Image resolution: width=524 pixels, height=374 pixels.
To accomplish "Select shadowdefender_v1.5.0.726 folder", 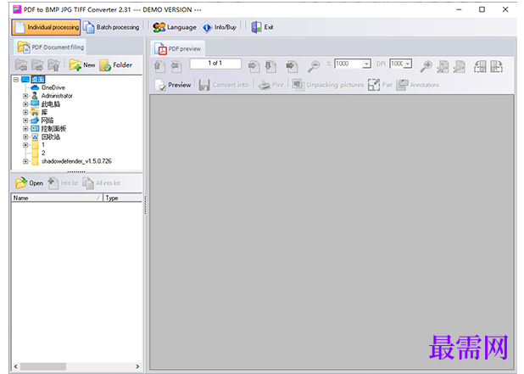I will coord(76,161).
